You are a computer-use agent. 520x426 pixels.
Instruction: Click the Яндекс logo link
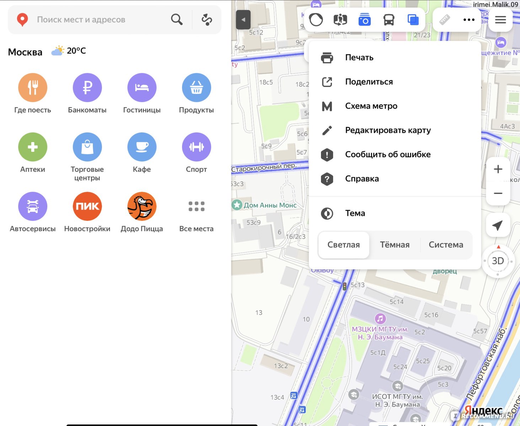(x=483, y=411)
